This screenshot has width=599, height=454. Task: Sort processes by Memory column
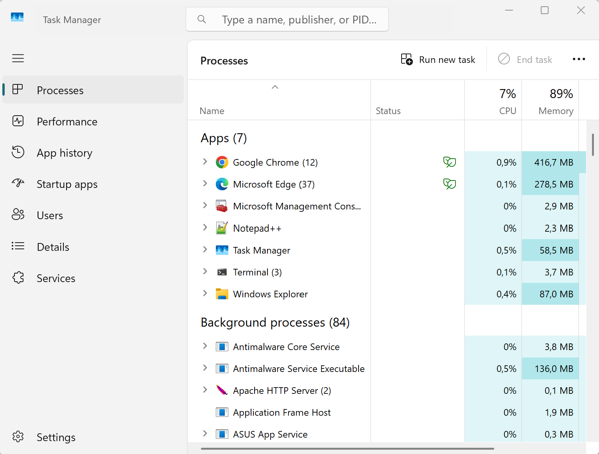(555, 111)
